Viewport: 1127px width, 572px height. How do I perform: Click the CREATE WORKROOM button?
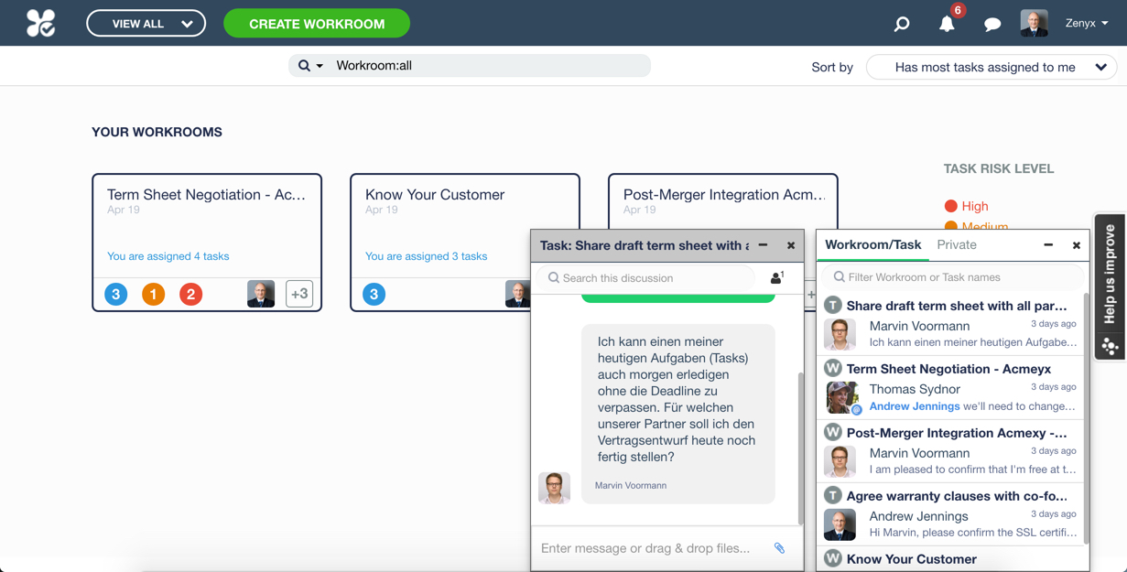pyautogui.click(x=317, y=24)
